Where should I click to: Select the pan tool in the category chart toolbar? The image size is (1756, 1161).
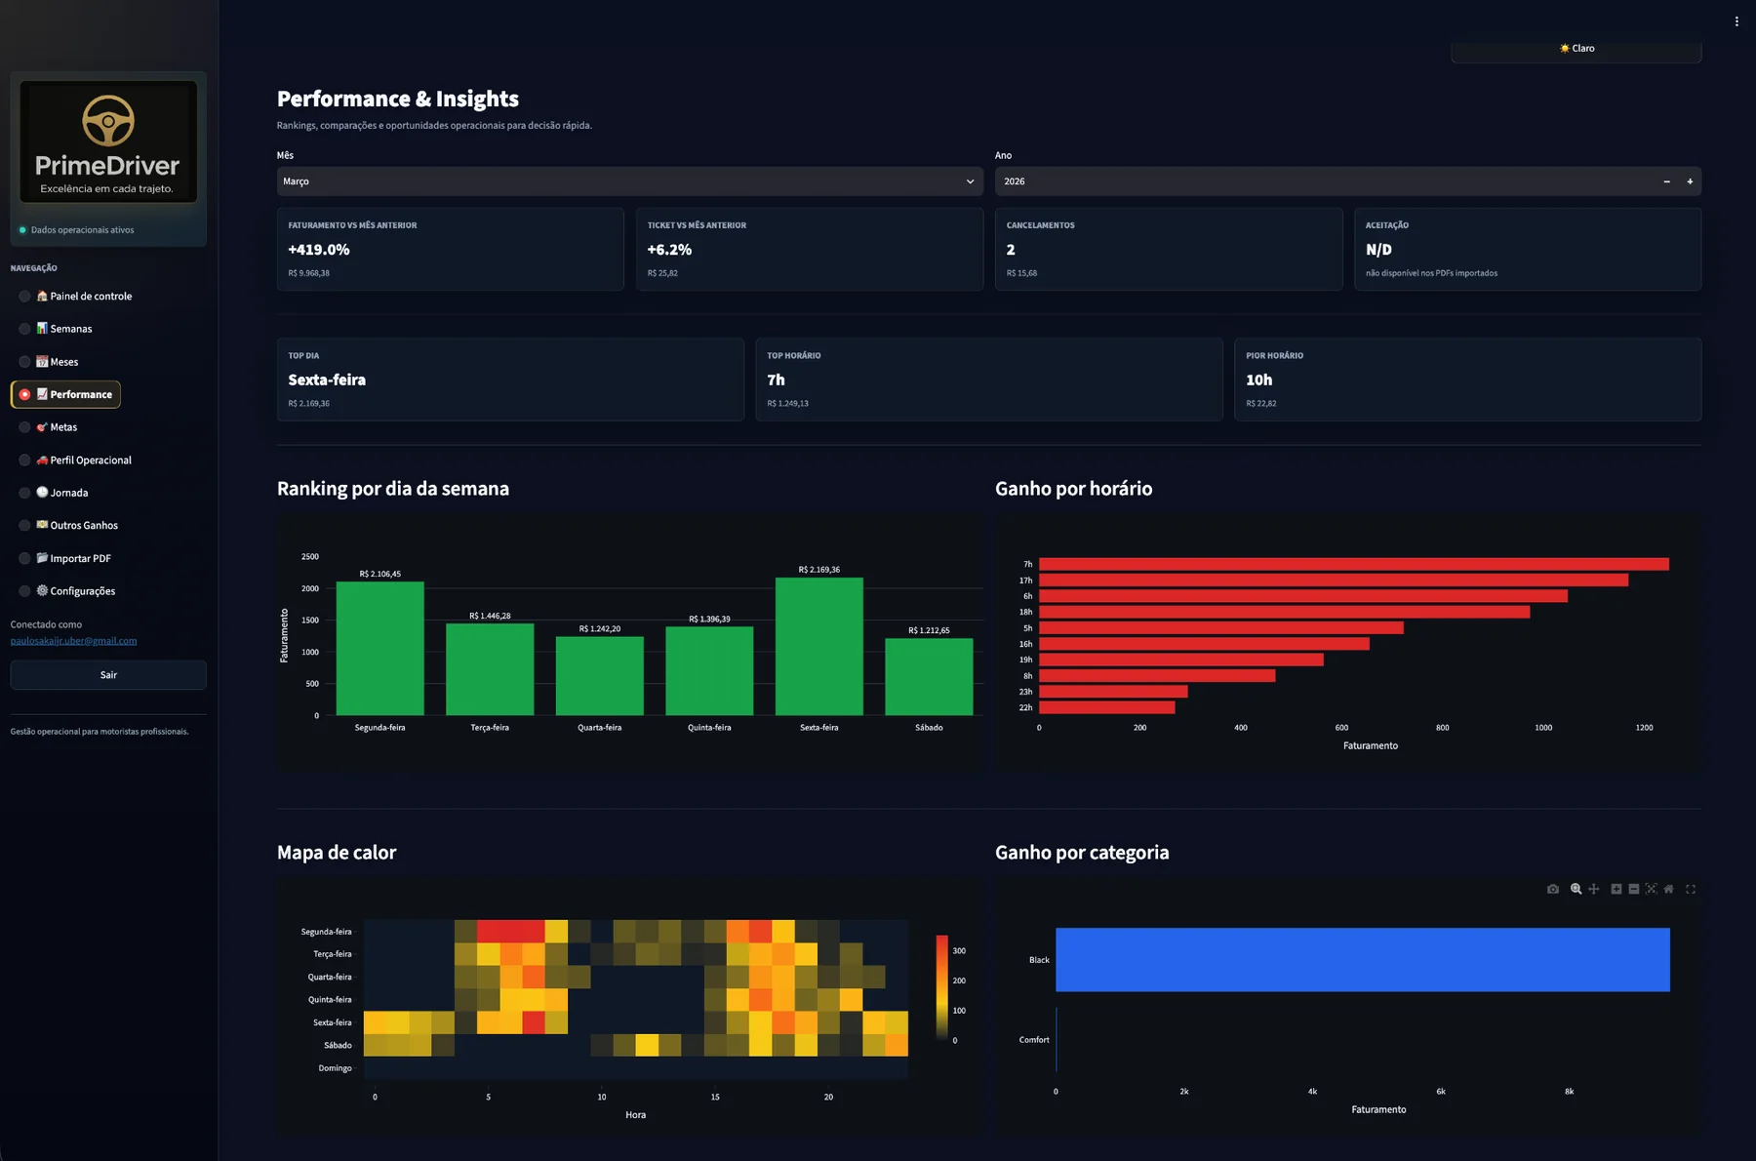[x=1594, y=889]
